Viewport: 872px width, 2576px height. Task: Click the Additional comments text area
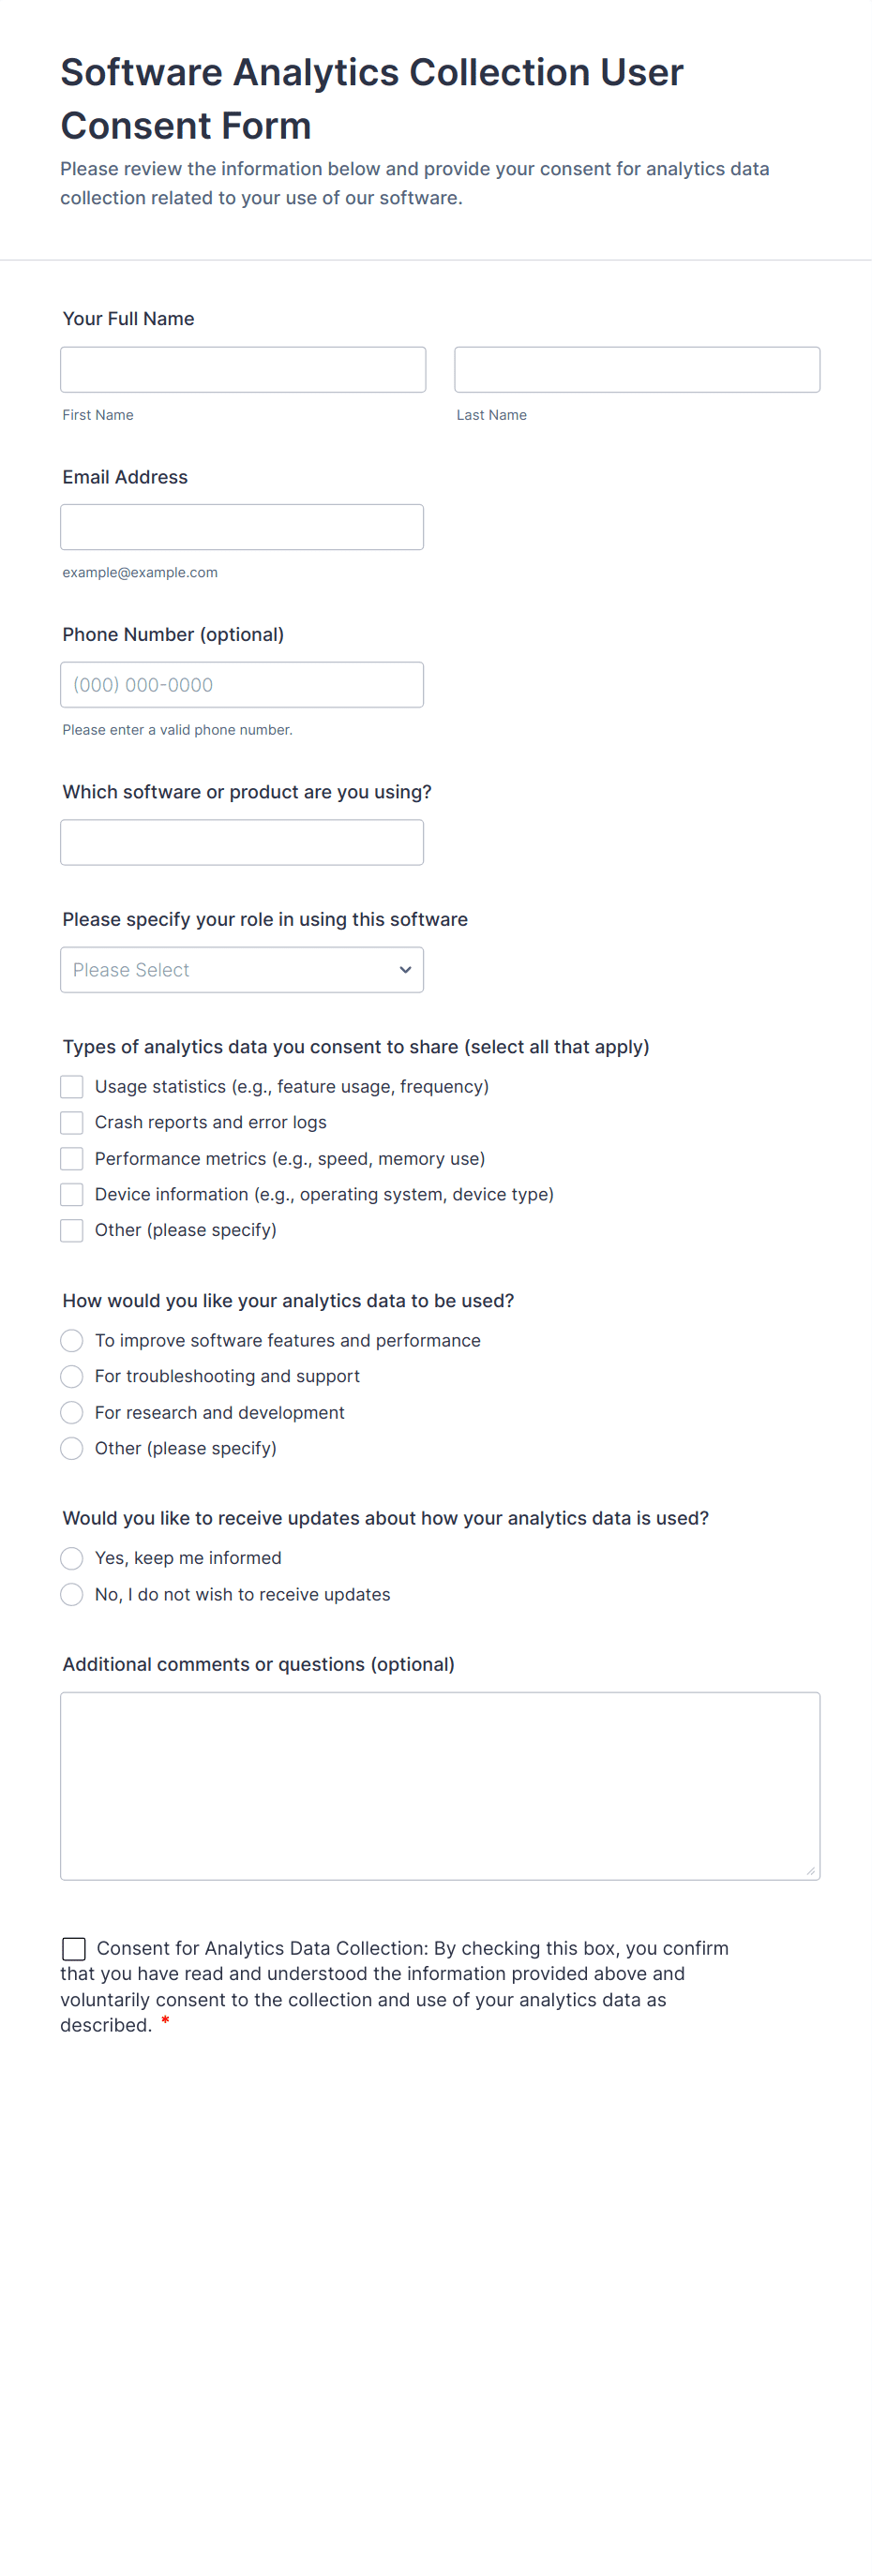coord(440,1786)
